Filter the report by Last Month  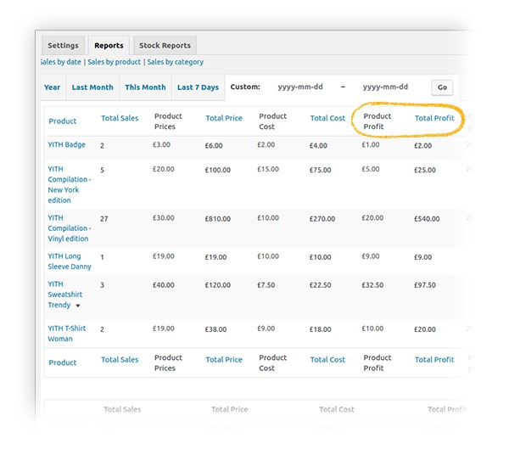coord(92,87)
